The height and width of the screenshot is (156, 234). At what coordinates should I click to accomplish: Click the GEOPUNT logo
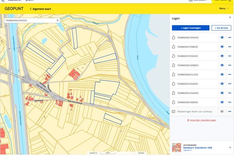tap(13, 8)
